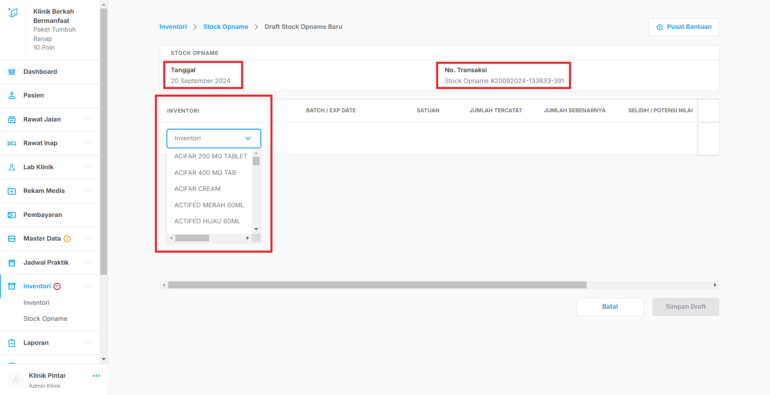The height and width of the screenshot is (395, 770).
Task: Select ACIFAR 400 MG TAB option
Action: coord(205,173)
